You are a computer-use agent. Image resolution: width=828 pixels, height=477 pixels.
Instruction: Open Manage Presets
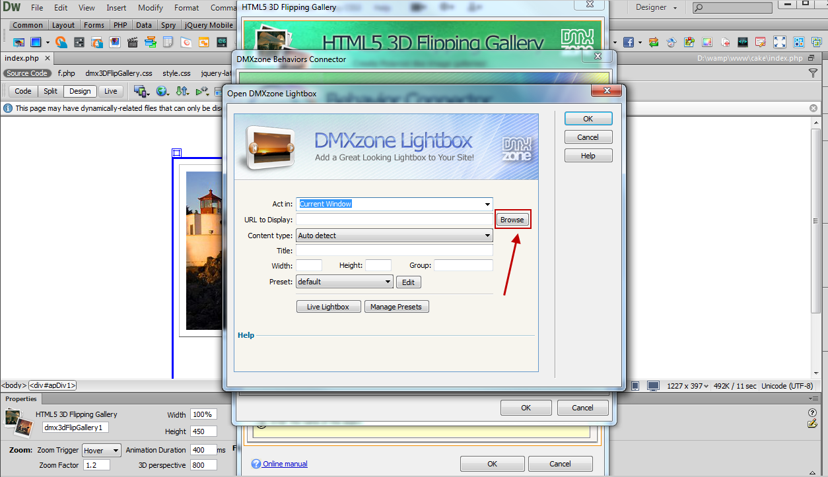coord(396,307)
